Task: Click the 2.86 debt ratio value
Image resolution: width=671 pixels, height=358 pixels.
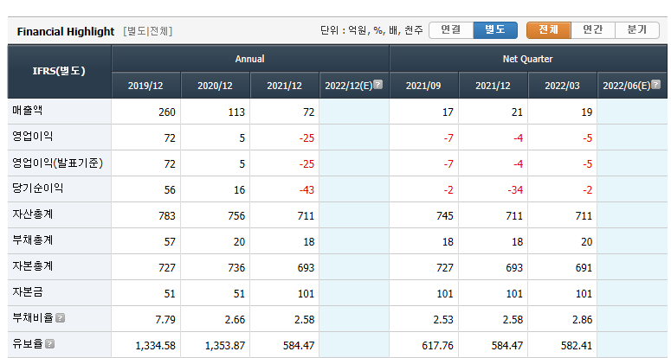Action: (583, 320)
